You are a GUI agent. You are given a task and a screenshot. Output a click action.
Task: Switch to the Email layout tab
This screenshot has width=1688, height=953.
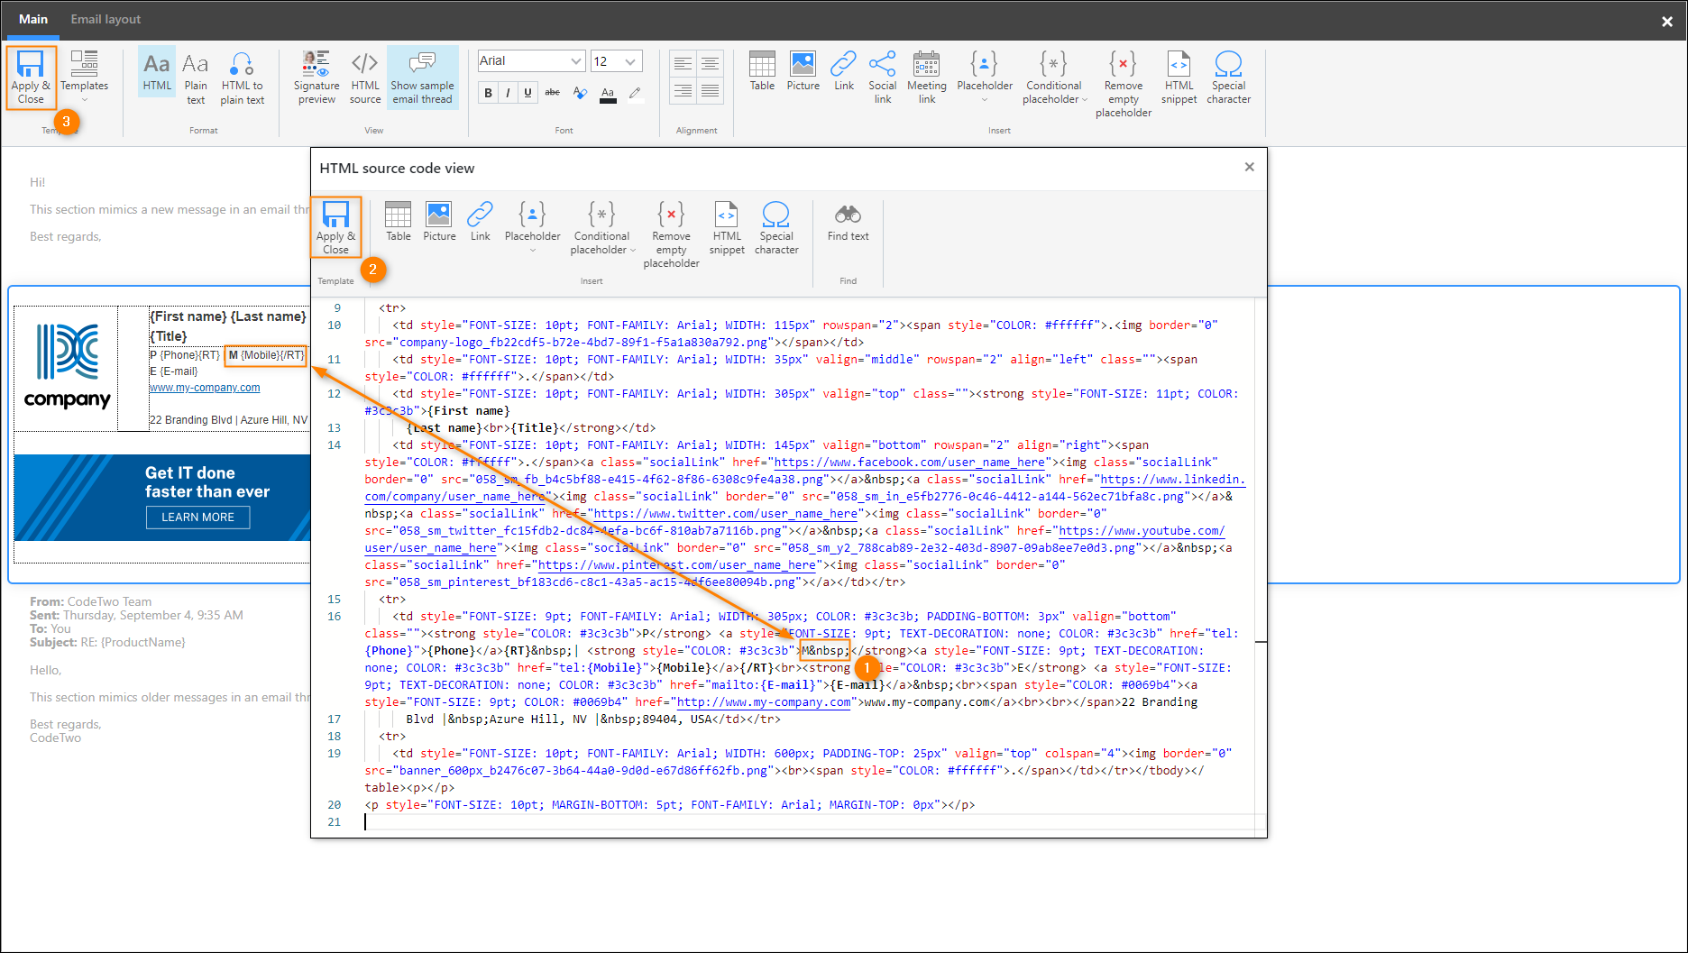click(x=105, y=18)
